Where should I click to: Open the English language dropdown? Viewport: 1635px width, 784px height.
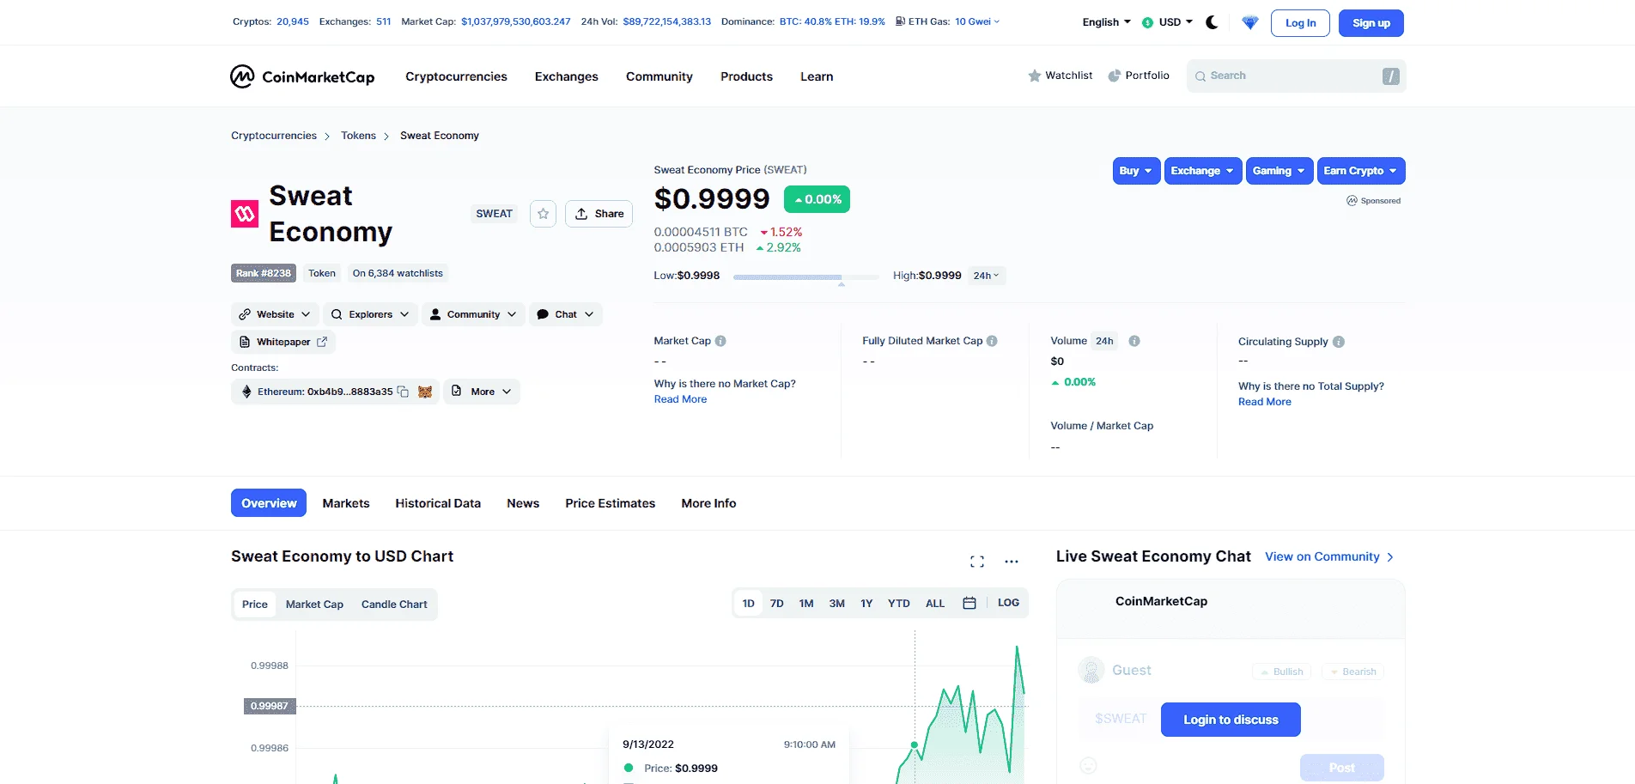(1106, 22)
